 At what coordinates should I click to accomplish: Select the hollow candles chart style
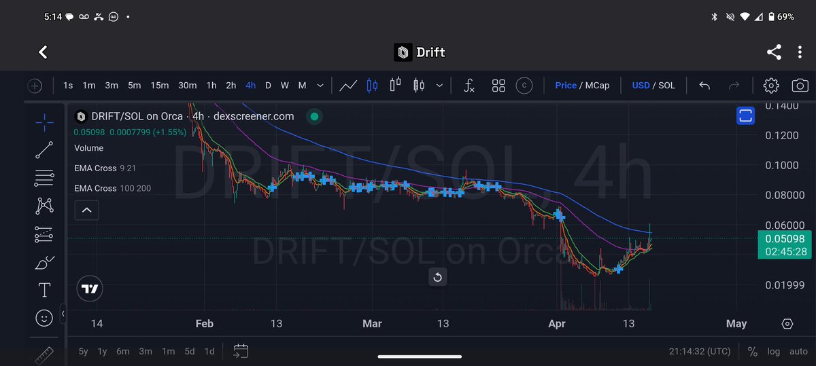tap(395, 86)
